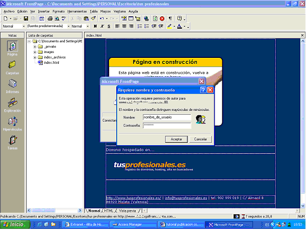The width and height of the screenshot is (306, 230).
Task: Open the Edición menu
Action: [x=22, y=11]
